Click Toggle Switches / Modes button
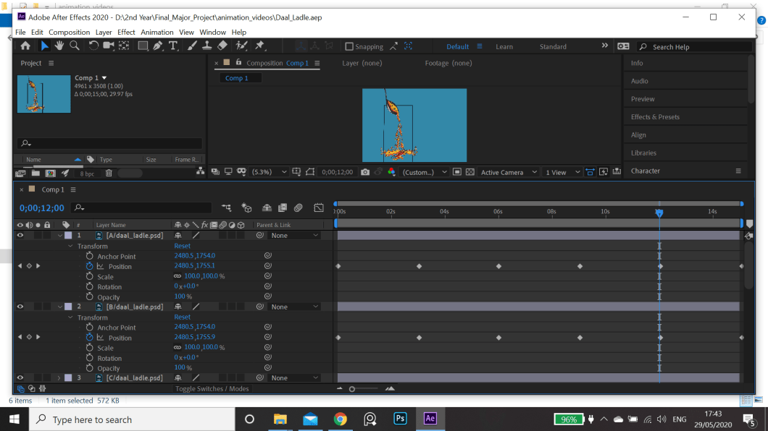Image resolution: width=768 pixels, height=431 pixels. tap(212, 388)
